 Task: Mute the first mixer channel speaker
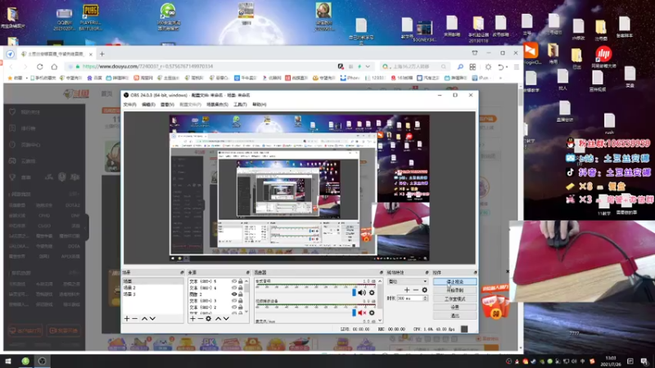coord(362,293)
